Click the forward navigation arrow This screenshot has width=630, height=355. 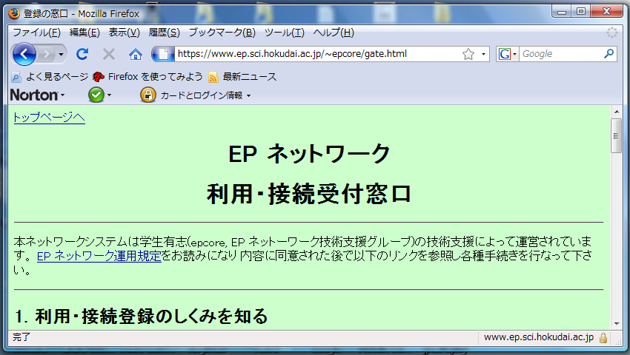coord(46,54)
